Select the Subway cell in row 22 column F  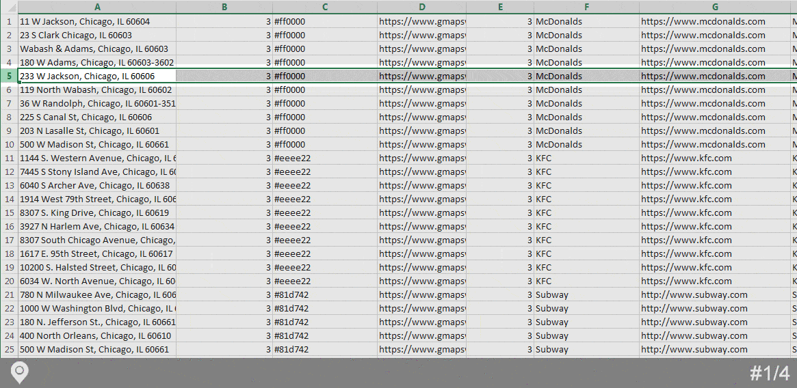click(x=586, y=308)
